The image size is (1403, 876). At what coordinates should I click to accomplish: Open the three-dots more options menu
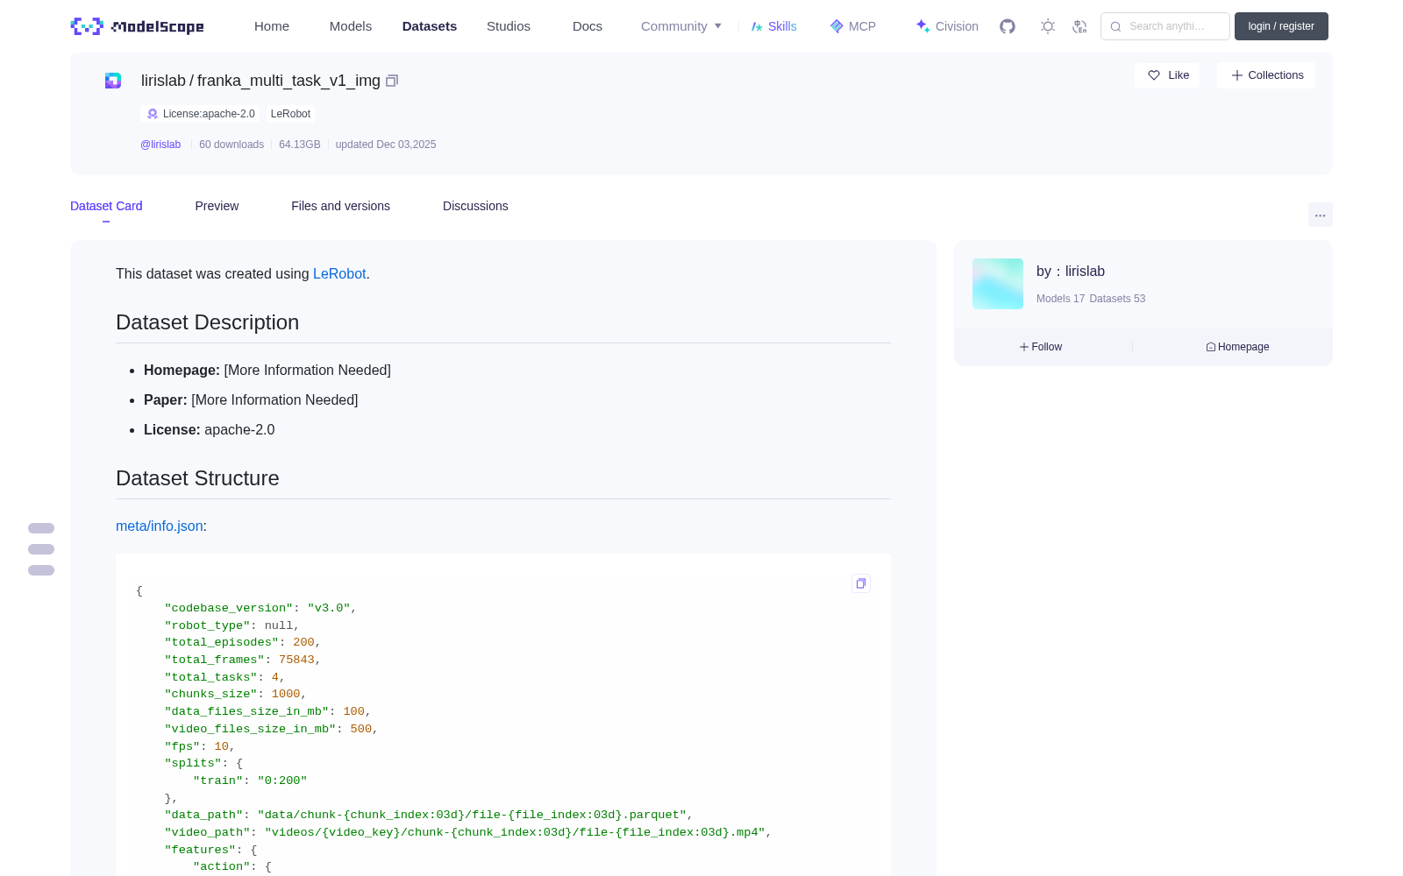tap(1320, 215)
